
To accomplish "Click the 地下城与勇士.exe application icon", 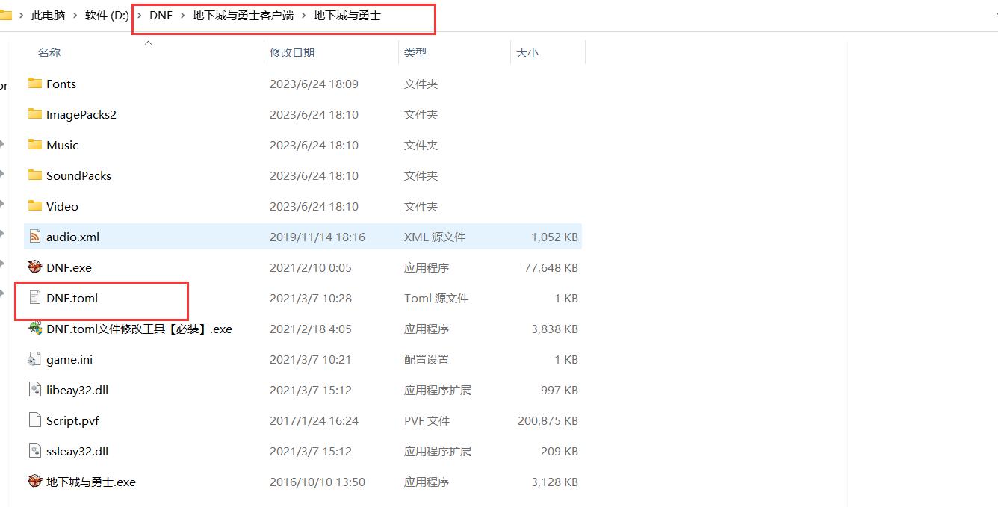I will (x=35, y=482).
